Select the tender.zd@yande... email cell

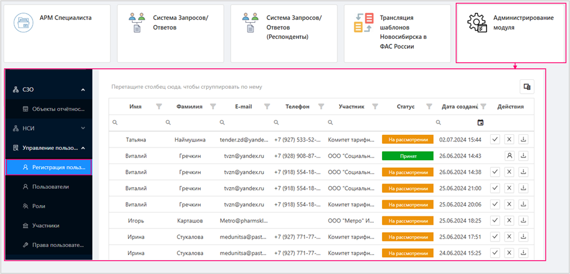tap(244, 139)
